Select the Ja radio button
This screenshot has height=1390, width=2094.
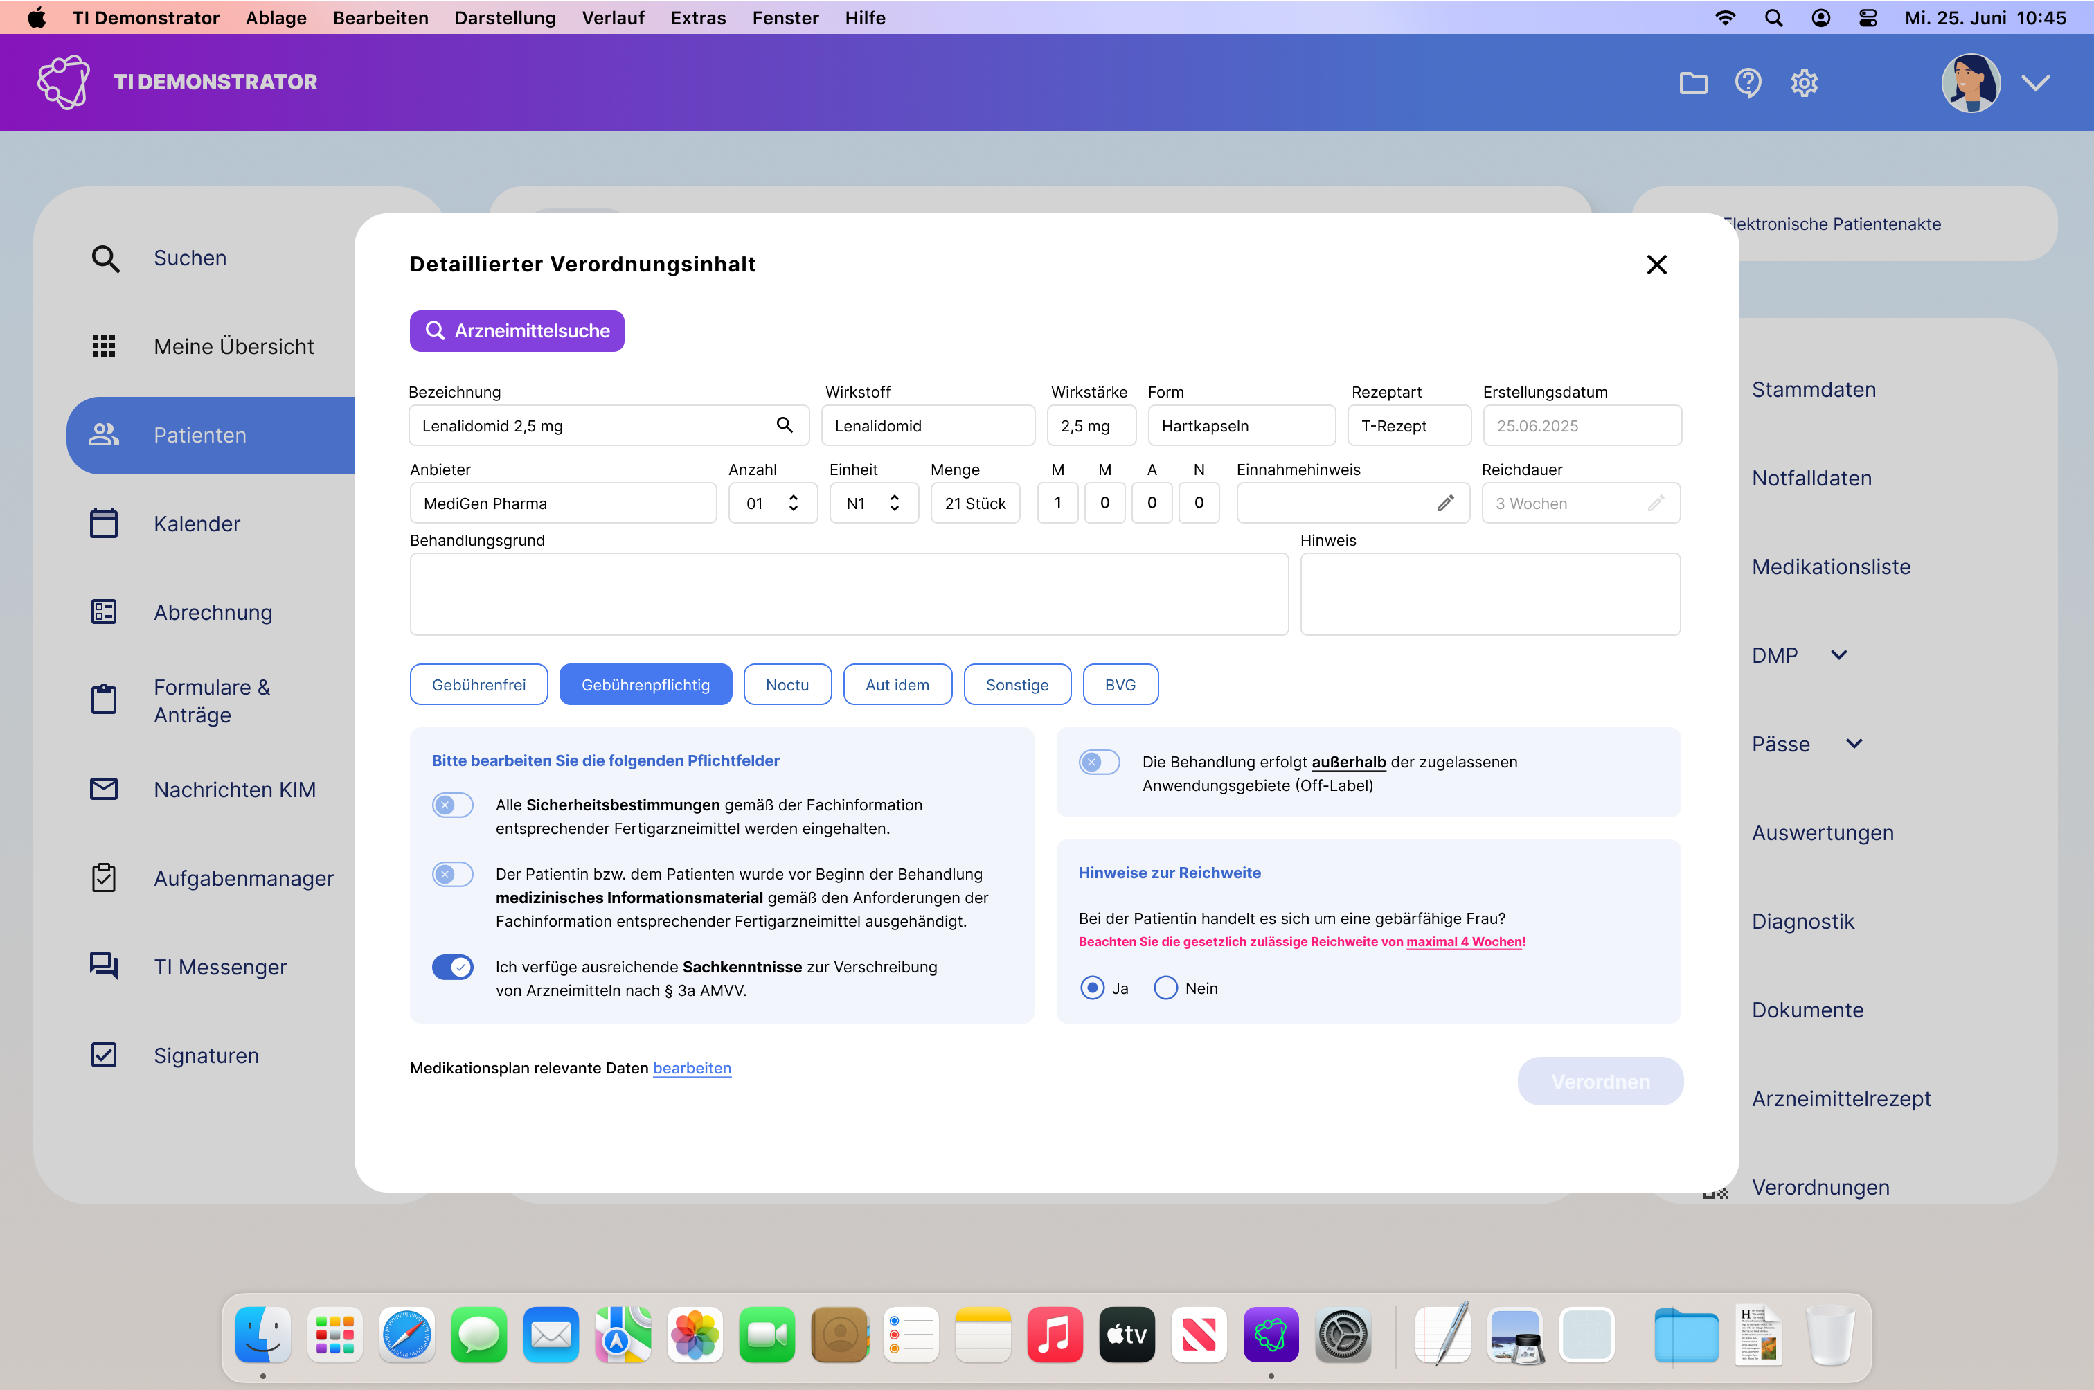click(1093, 988)
